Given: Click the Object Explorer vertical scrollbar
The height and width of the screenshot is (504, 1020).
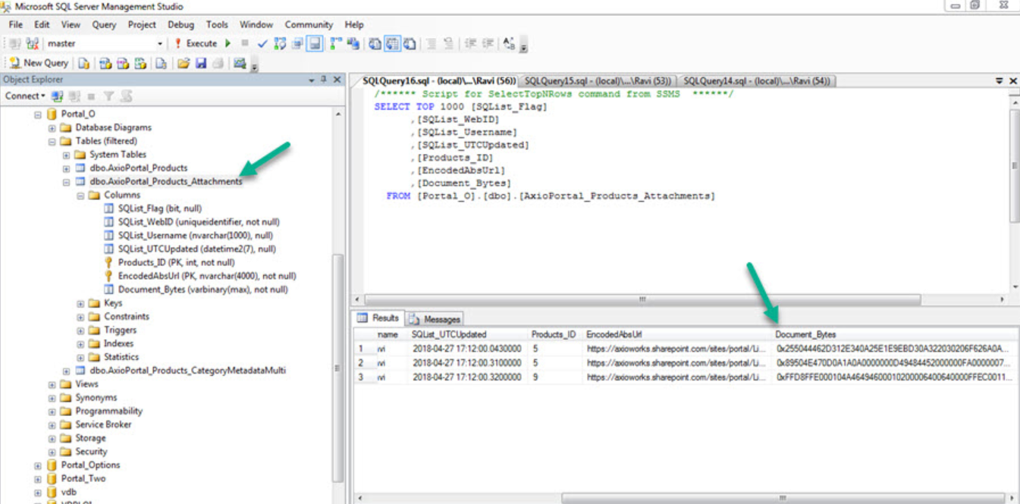Looking at the screenshot, I should 339,368.
